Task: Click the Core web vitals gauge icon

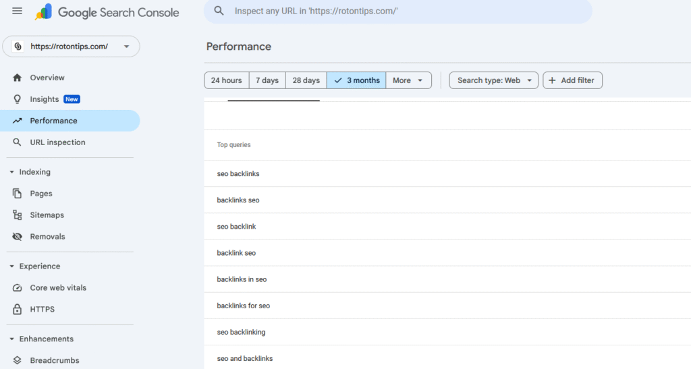Action: [x=17, y=287]
